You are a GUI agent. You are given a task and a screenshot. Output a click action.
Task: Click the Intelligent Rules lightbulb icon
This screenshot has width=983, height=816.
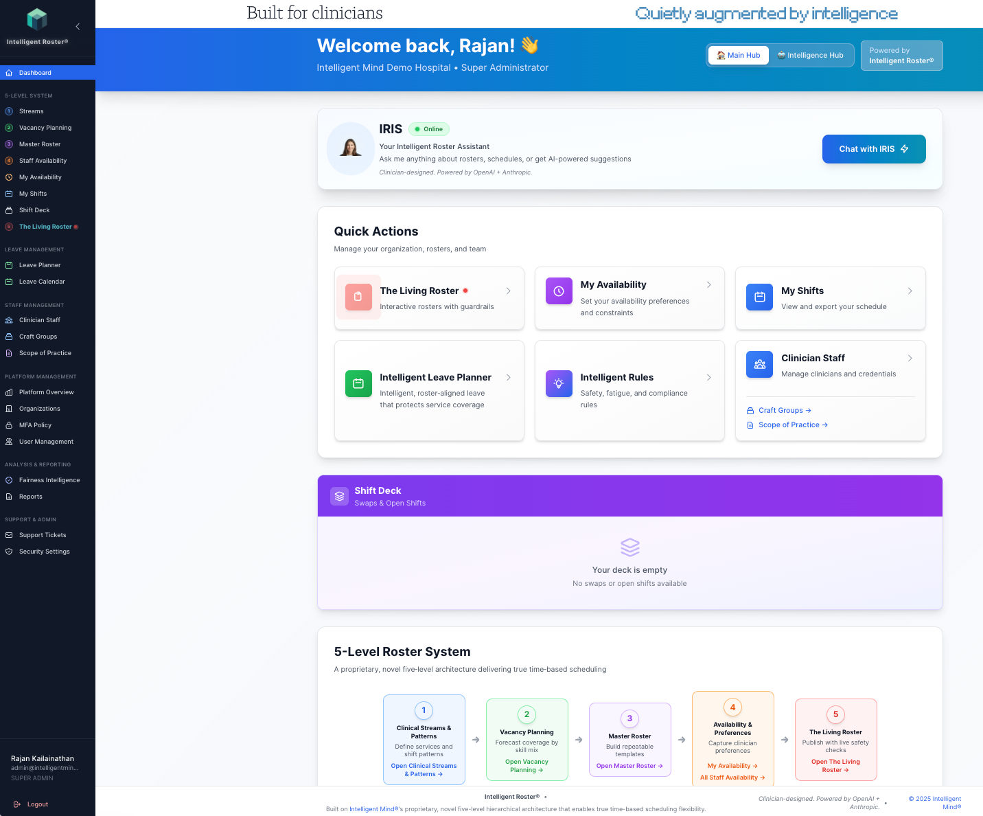pos(559,384)
